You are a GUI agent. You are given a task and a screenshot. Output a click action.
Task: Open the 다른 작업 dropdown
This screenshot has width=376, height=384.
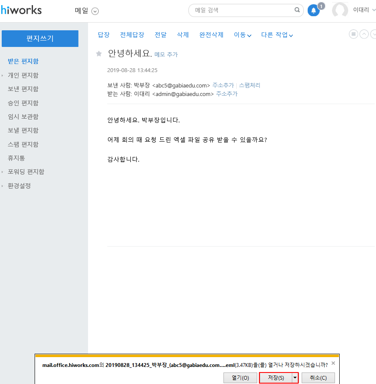(x=277, y=35)
